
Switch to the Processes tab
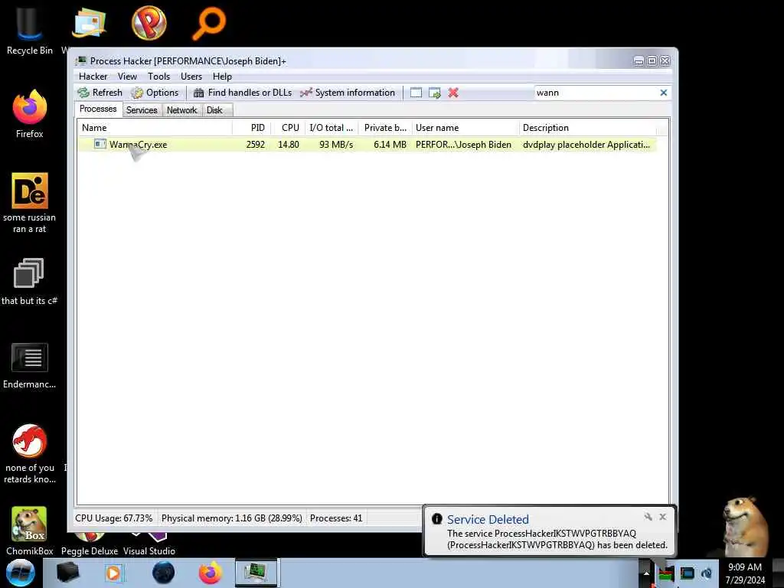98,109
